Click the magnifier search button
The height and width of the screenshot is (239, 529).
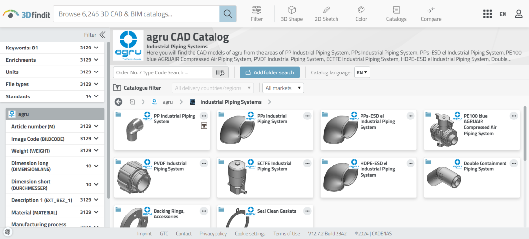coord(228,14)
